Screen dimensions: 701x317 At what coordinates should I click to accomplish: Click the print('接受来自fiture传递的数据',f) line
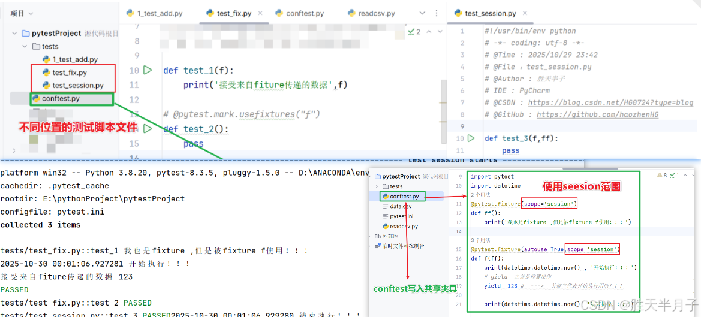266,85
